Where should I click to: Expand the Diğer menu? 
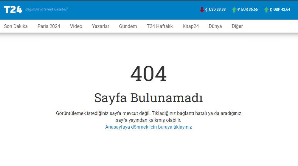coord(237,26)
